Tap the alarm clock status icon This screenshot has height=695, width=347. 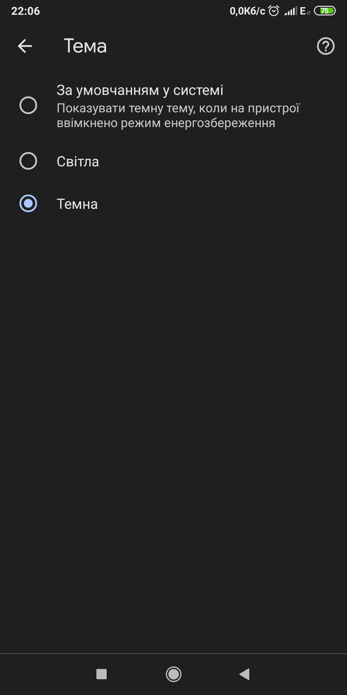coord(274,11)
